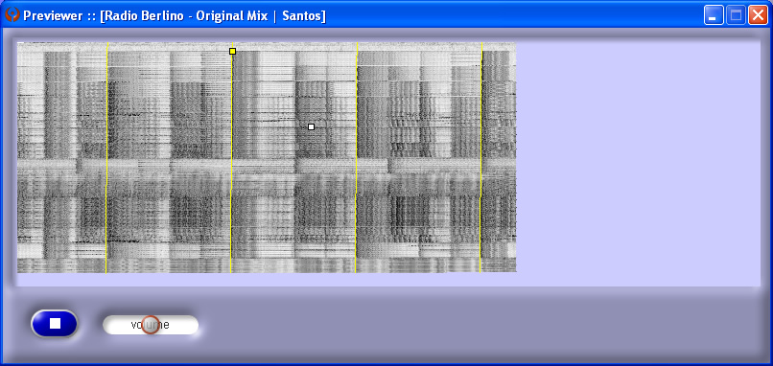Viewport: 773px width, 366px height.
Task: Select the yellow square marker atop the spectrogram
Action: (x=233, y=51)
